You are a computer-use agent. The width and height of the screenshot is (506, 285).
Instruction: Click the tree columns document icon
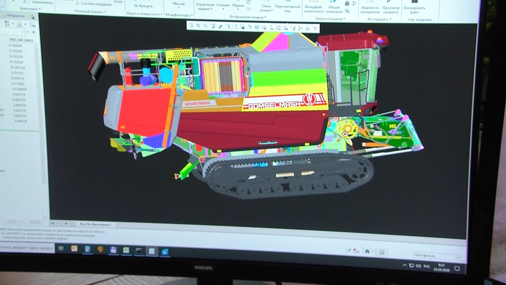point(19,24)
